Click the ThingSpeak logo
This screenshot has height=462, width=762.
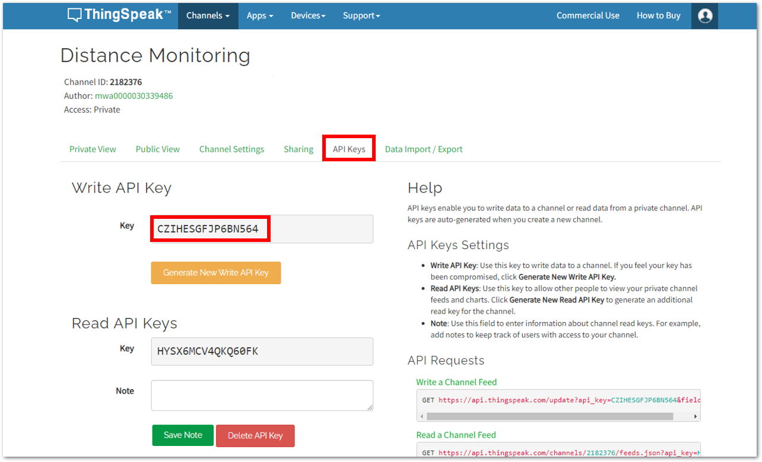tap(119, 15)
